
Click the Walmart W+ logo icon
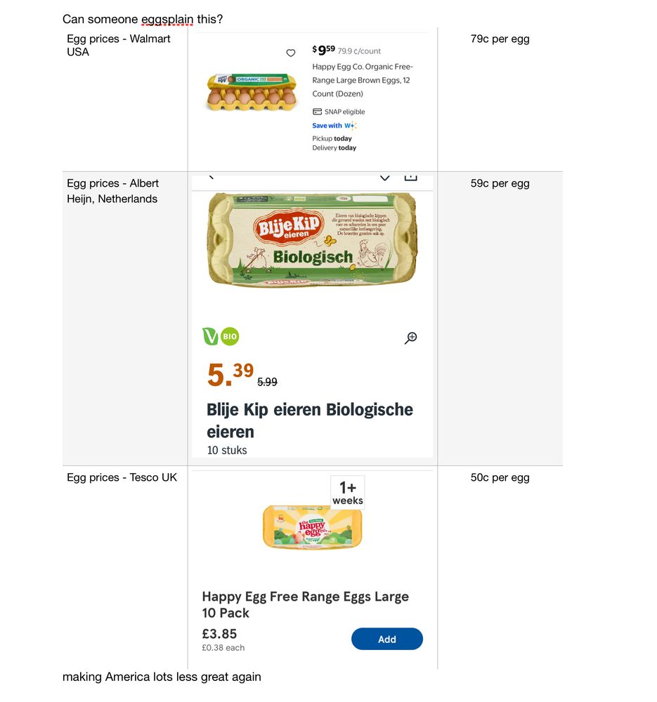click(x=351, y=126)
